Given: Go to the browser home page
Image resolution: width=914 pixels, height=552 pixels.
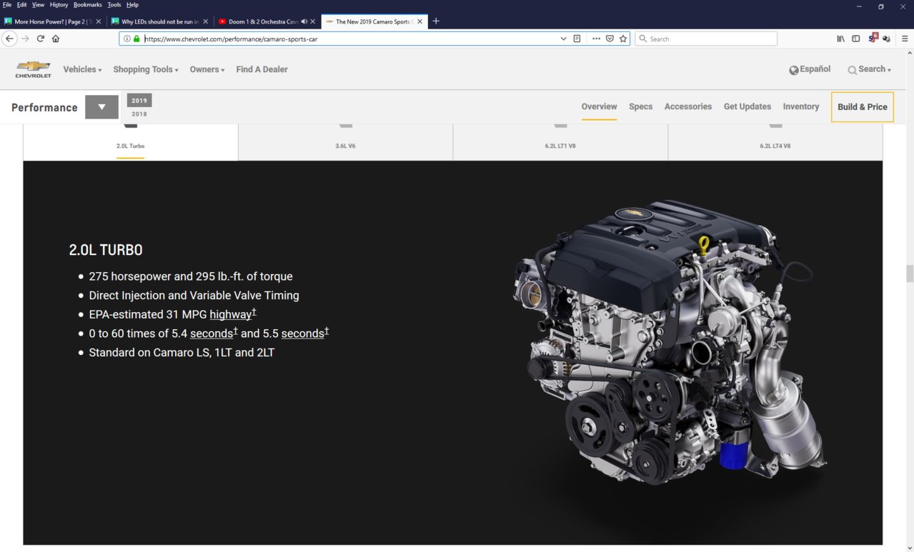Looking at the screenshot, I should click(56, 39).
